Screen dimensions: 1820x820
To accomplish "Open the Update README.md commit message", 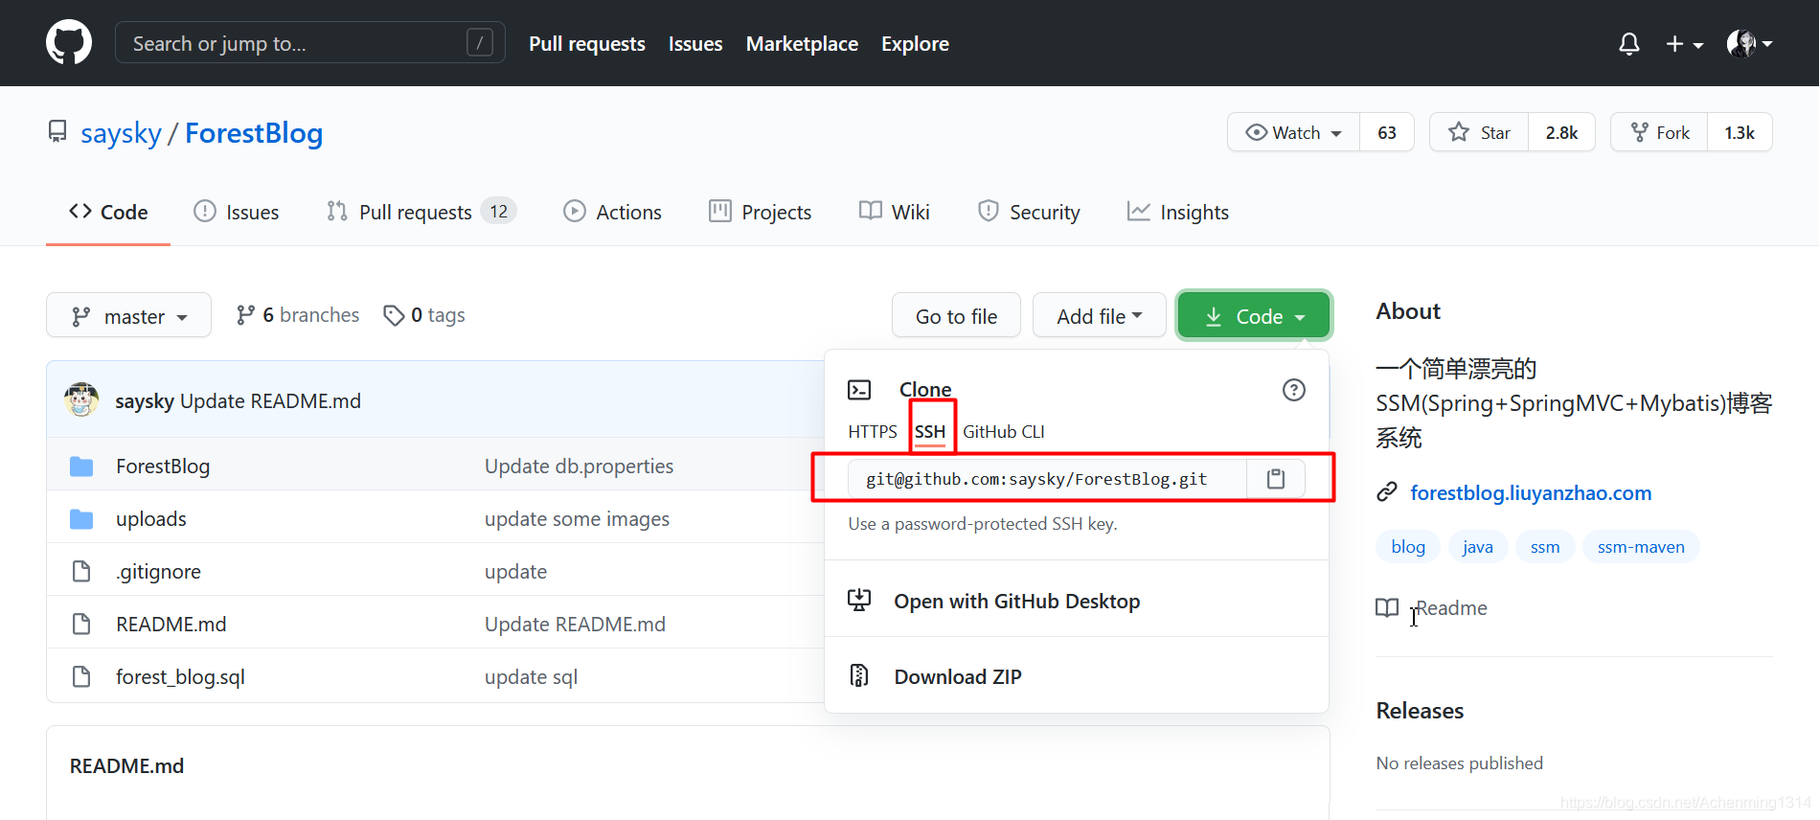I will 270,401.
